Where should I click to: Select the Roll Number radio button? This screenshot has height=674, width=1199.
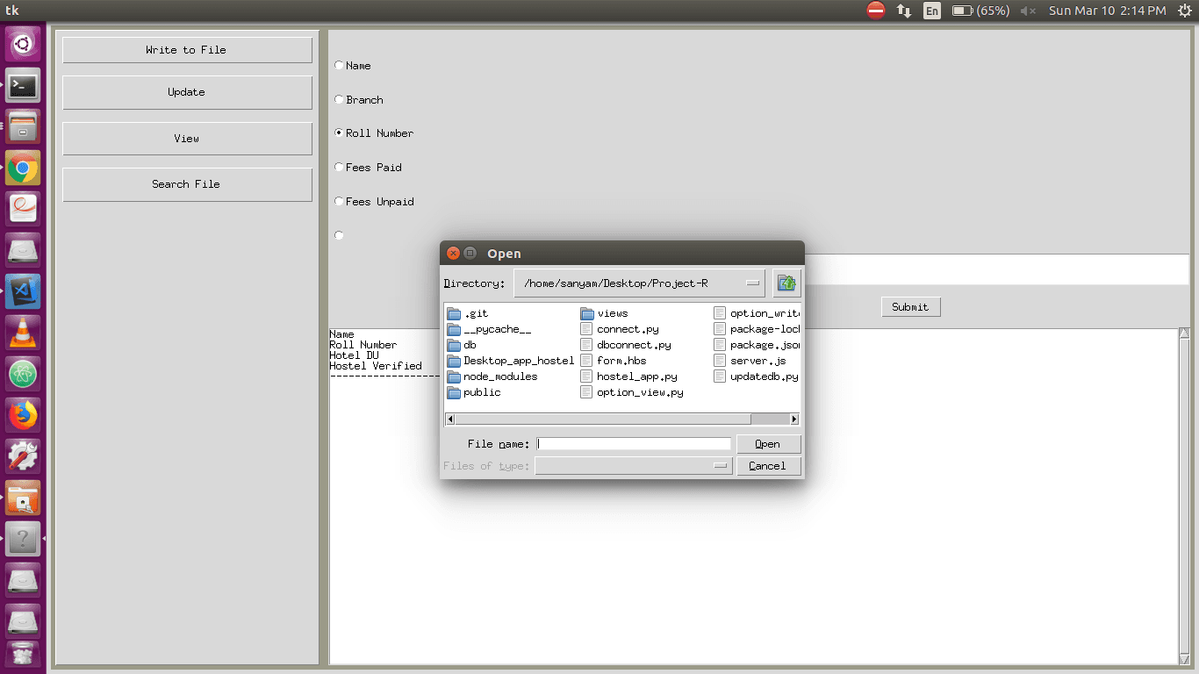point(339,133)
